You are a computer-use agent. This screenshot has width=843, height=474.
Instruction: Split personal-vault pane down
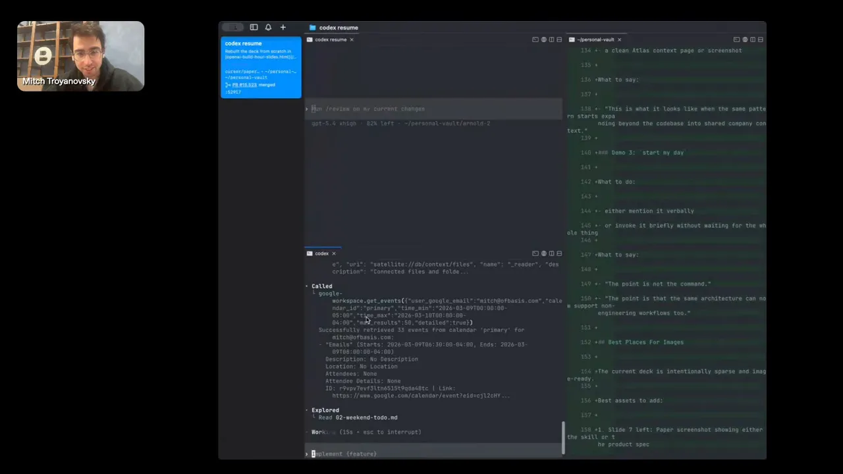point(761,39)
